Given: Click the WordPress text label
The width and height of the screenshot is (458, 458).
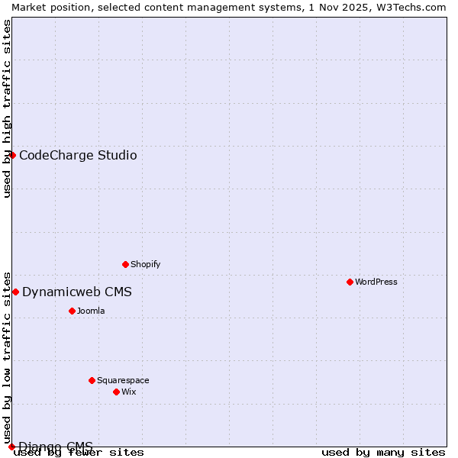Looking at the screenshot, I should (x=376, y=282).
